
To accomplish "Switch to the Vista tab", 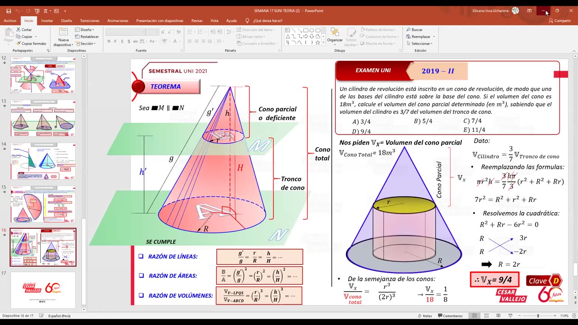I will click(x=214, y=21).
